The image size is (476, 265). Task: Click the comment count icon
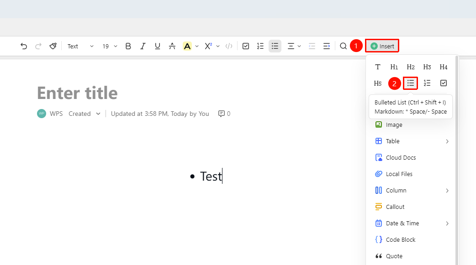[222, 114]
